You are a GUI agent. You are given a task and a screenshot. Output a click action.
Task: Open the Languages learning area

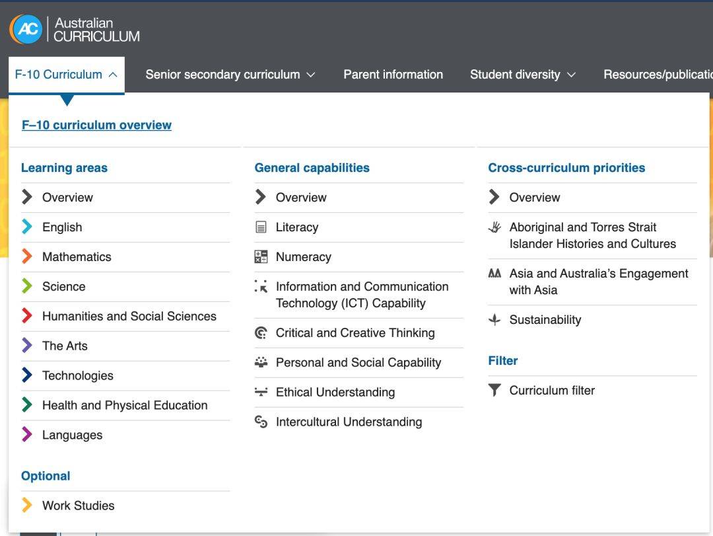click(x=73, y=435)
